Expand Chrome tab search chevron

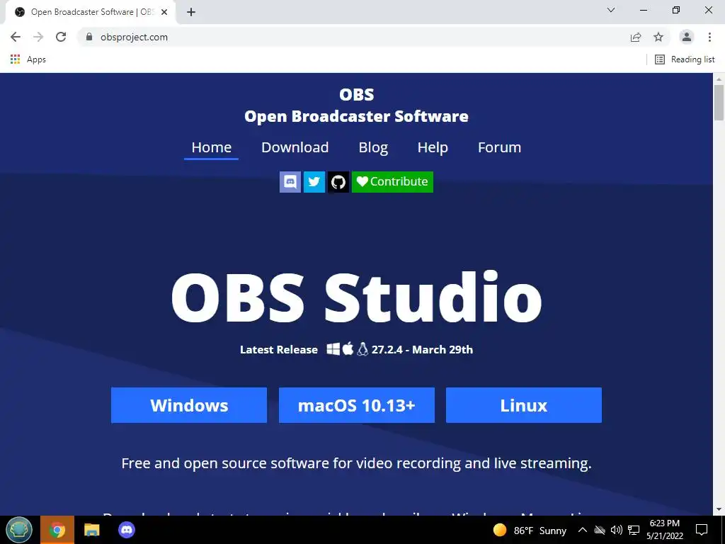[611, 10]
